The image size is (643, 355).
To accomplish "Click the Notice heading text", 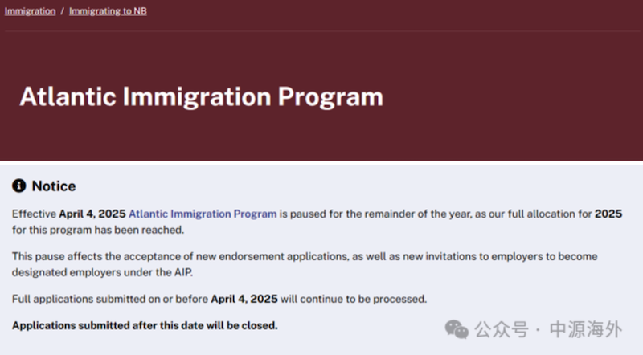I will click(54, 186).
